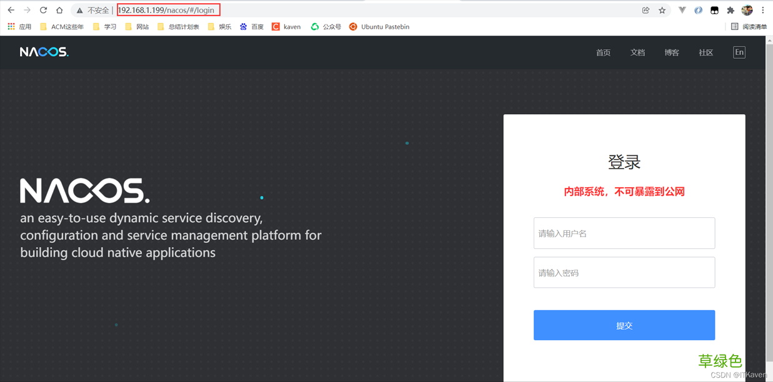
Task: Click the share icon in the address bar
Action: click(646, 10)
